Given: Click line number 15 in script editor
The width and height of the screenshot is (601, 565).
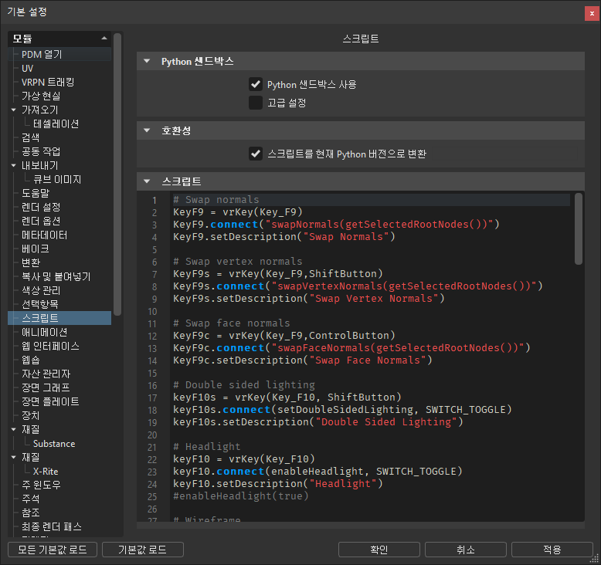Looking at the screenshot, I should 152,373.
